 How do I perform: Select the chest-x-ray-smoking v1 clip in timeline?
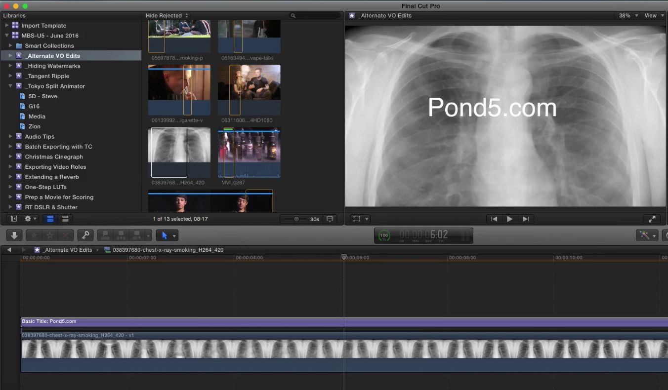344,352
